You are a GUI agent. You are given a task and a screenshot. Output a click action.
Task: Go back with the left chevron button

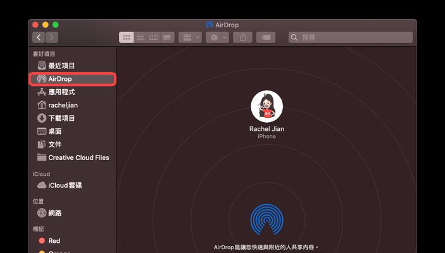(x=39, y=37)
